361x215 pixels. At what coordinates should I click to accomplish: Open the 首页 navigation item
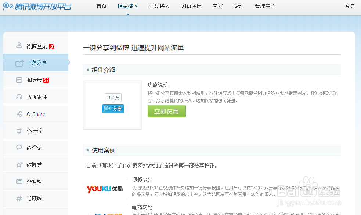tap(101, 6)
